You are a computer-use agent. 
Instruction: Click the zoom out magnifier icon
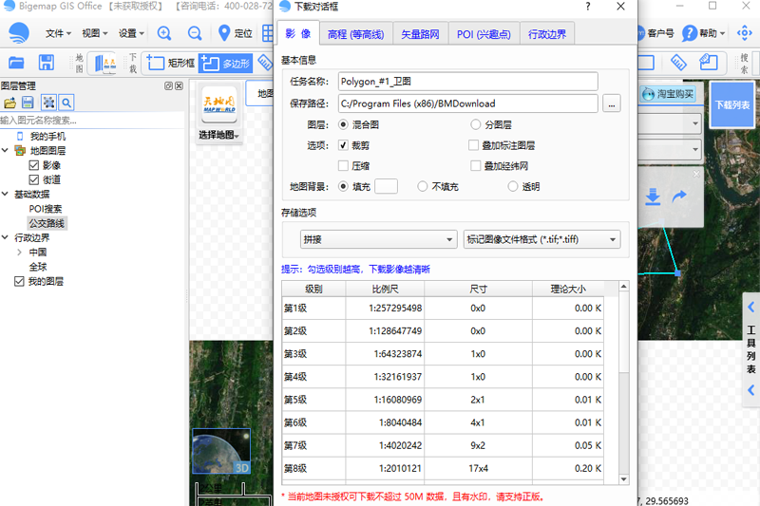tap(195, 33)
